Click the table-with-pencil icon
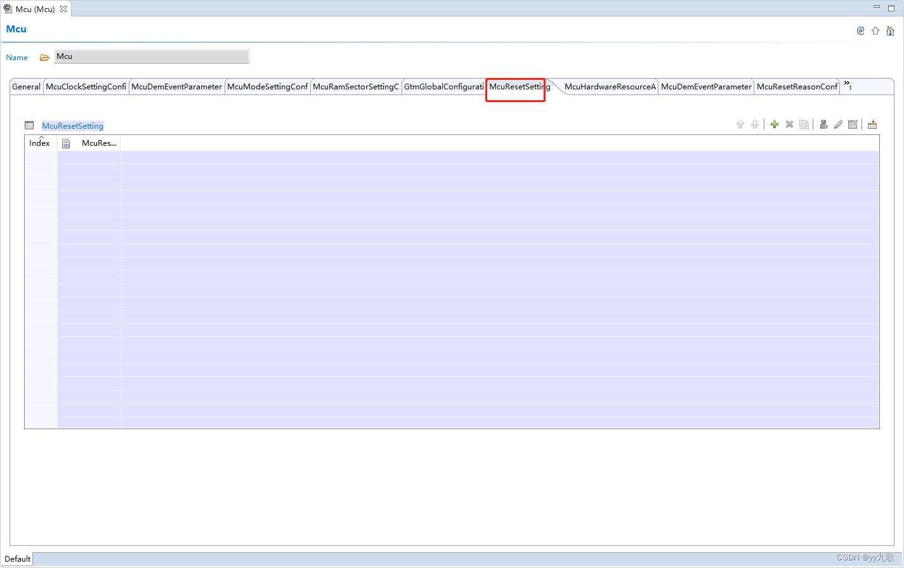The image size is (904, 568). (853, 124)
